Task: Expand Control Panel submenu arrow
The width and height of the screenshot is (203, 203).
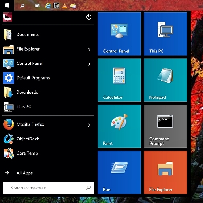Action: 89,64
